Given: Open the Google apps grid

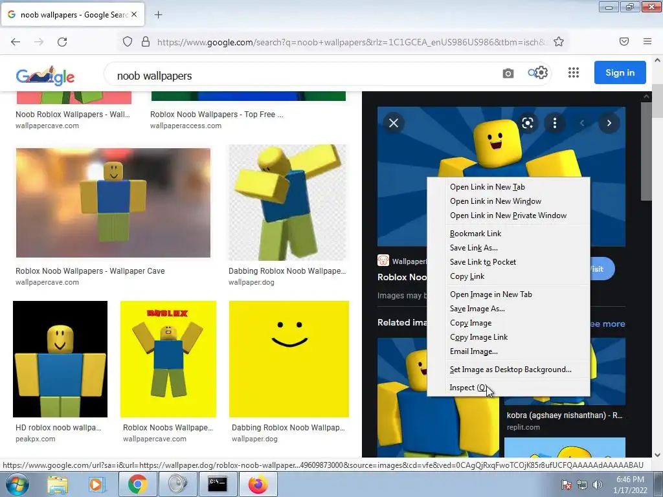Looking at the screenshot, I should (574, 72).
